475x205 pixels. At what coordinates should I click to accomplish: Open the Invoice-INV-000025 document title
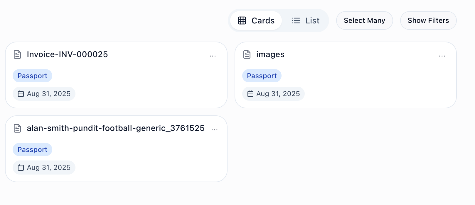67,54
